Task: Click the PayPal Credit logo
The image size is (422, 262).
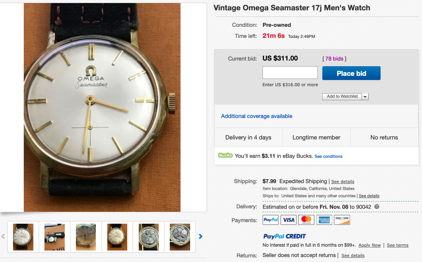Action: tap(284, 236)
